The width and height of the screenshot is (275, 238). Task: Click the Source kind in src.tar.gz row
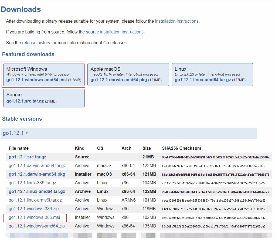coord(82,157)
